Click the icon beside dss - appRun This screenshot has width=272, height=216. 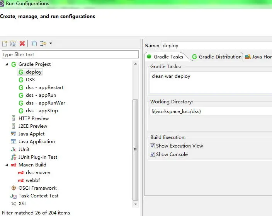[x=21, y=95]
